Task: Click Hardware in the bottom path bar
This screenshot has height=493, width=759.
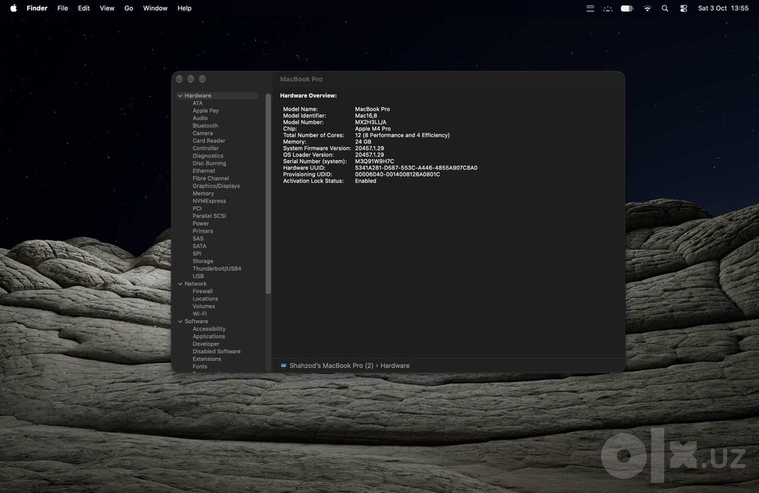Action: (395, 366)
